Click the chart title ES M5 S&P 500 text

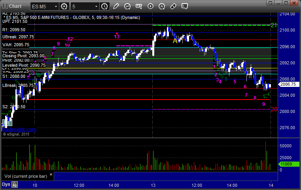(72, 17)
